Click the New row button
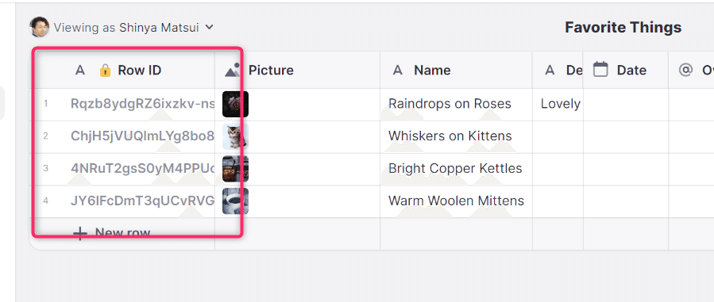This screenshot has width=714, height=302. [111, 233]
